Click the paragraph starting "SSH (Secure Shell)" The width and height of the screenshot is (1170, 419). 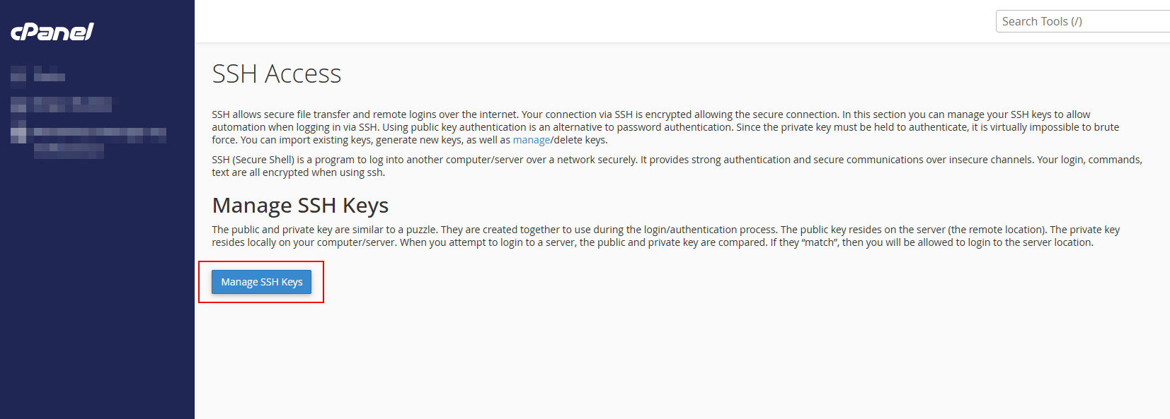point(677,166)
